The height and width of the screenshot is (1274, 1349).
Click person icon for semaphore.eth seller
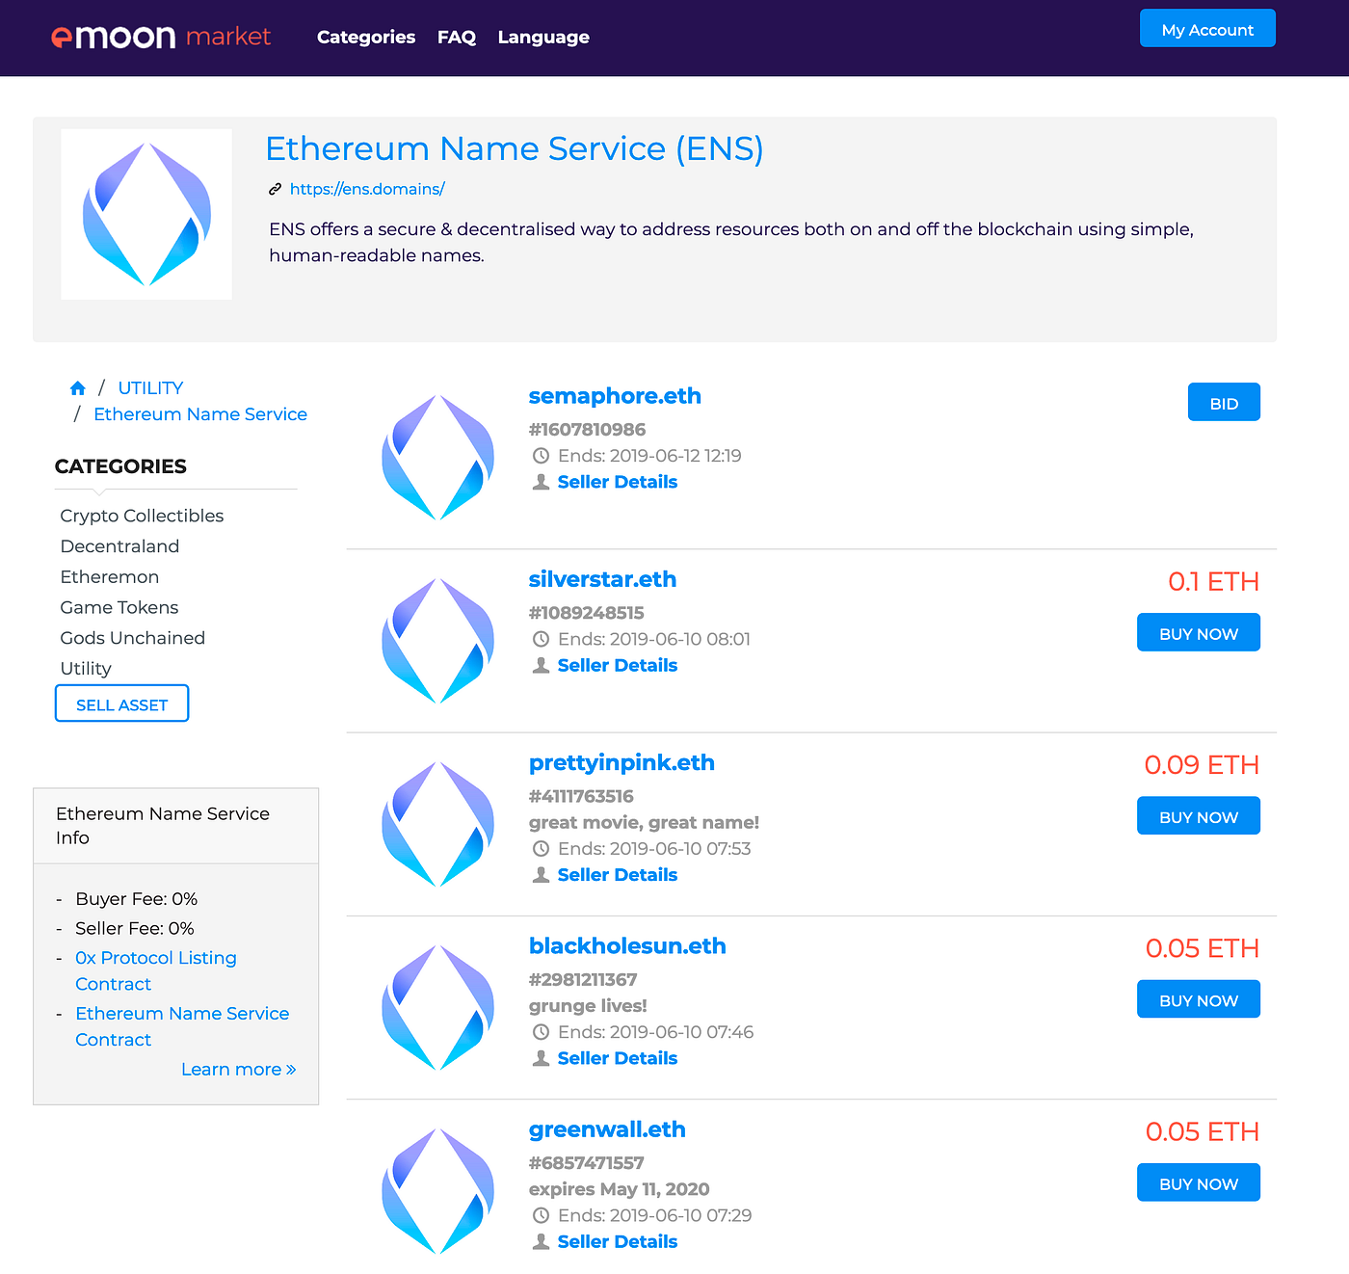pos(542,482)
